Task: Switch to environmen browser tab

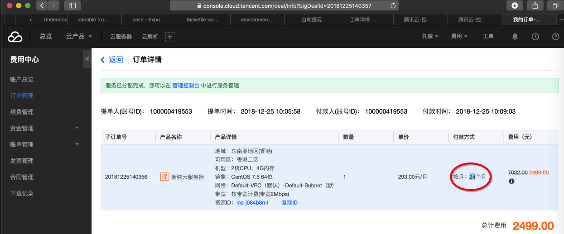Action: (256, 20)
